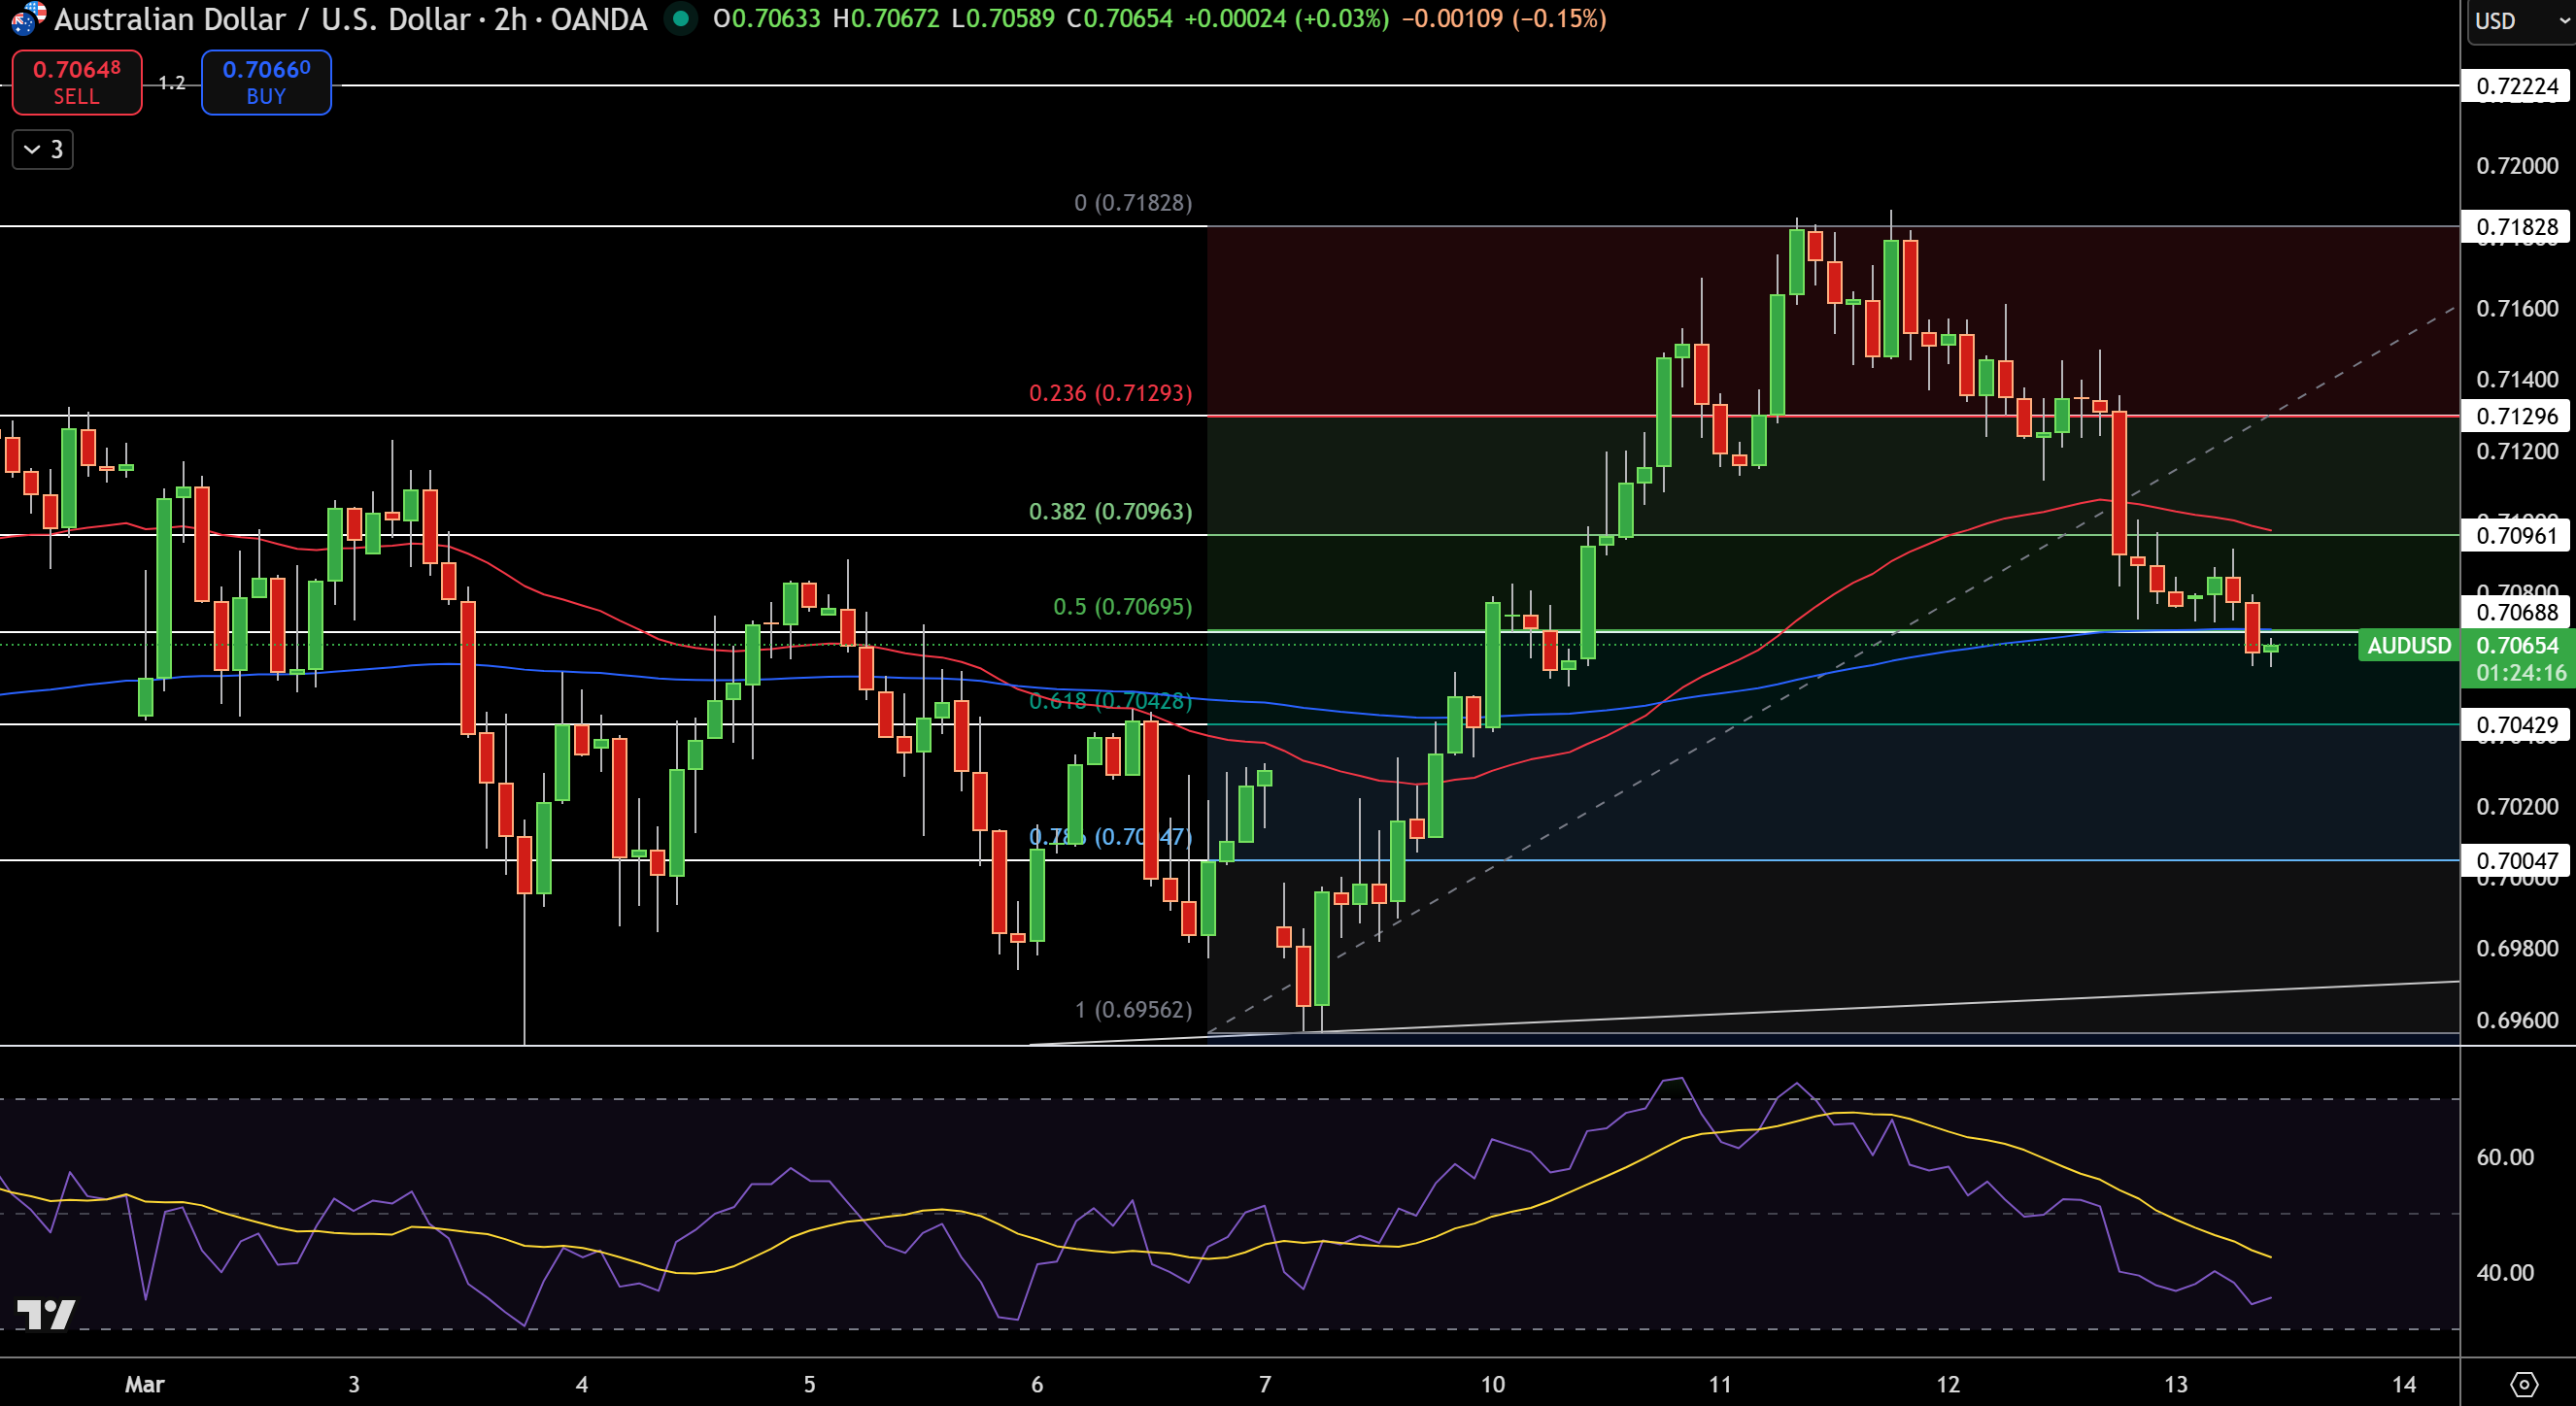Screen dimensions: 2576x1406
Task: Click the 0.72224 price label
Action: [x=2517, y=86]
